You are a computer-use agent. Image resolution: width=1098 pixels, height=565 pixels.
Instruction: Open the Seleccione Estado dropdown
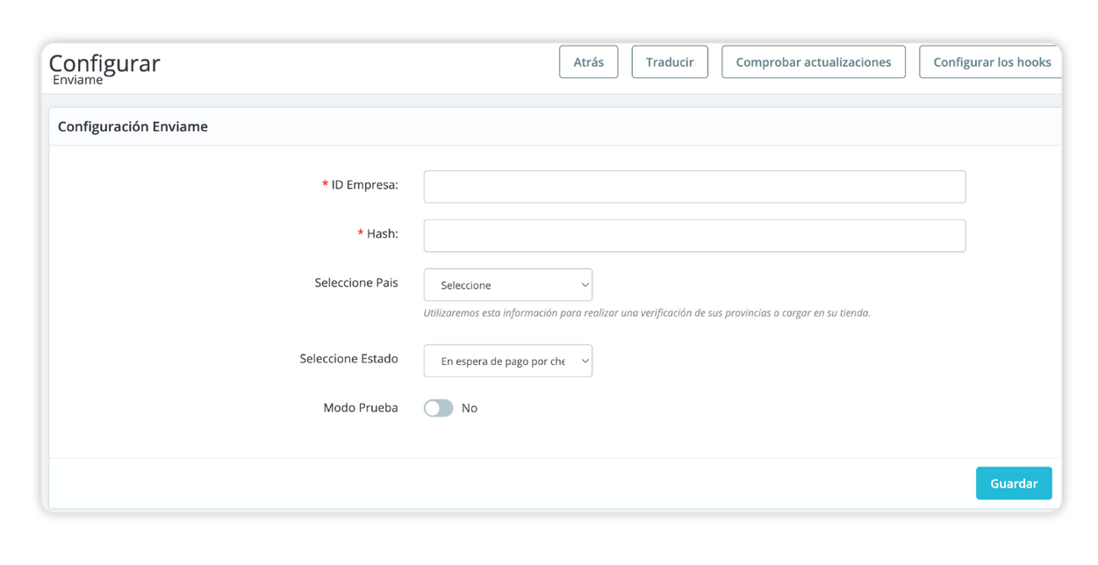pyautogui.click(x=507, y=361)
